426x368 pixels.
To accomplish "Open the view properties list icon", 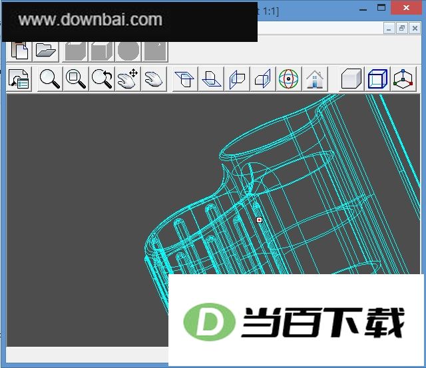I will pyautogui.click(x=19, y=79).
